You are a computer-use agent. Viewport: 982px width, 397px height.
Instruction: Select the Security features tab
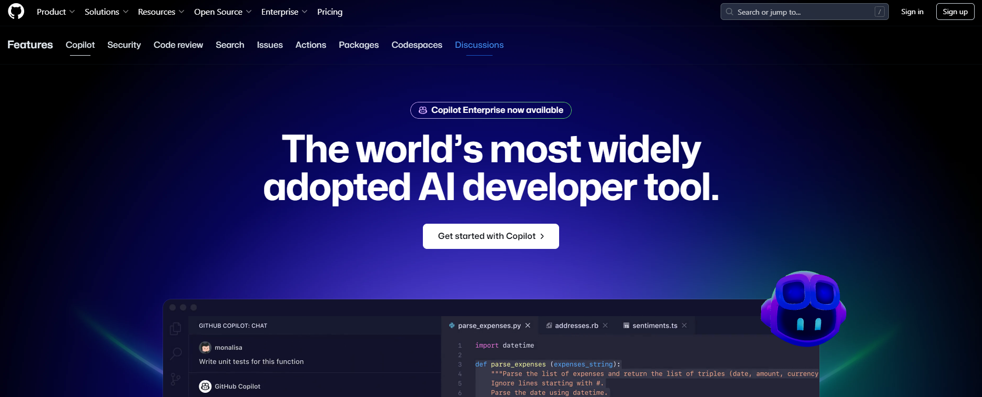[124, 45]
